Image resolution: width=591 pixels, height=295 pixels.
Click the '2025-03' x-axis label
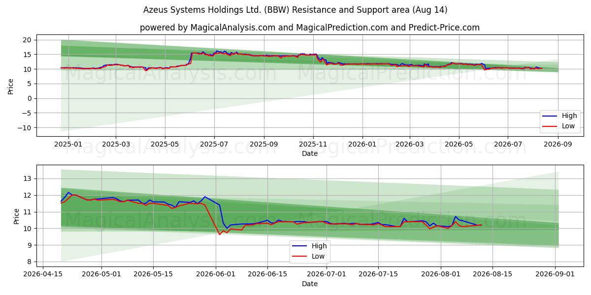(116, 144)
